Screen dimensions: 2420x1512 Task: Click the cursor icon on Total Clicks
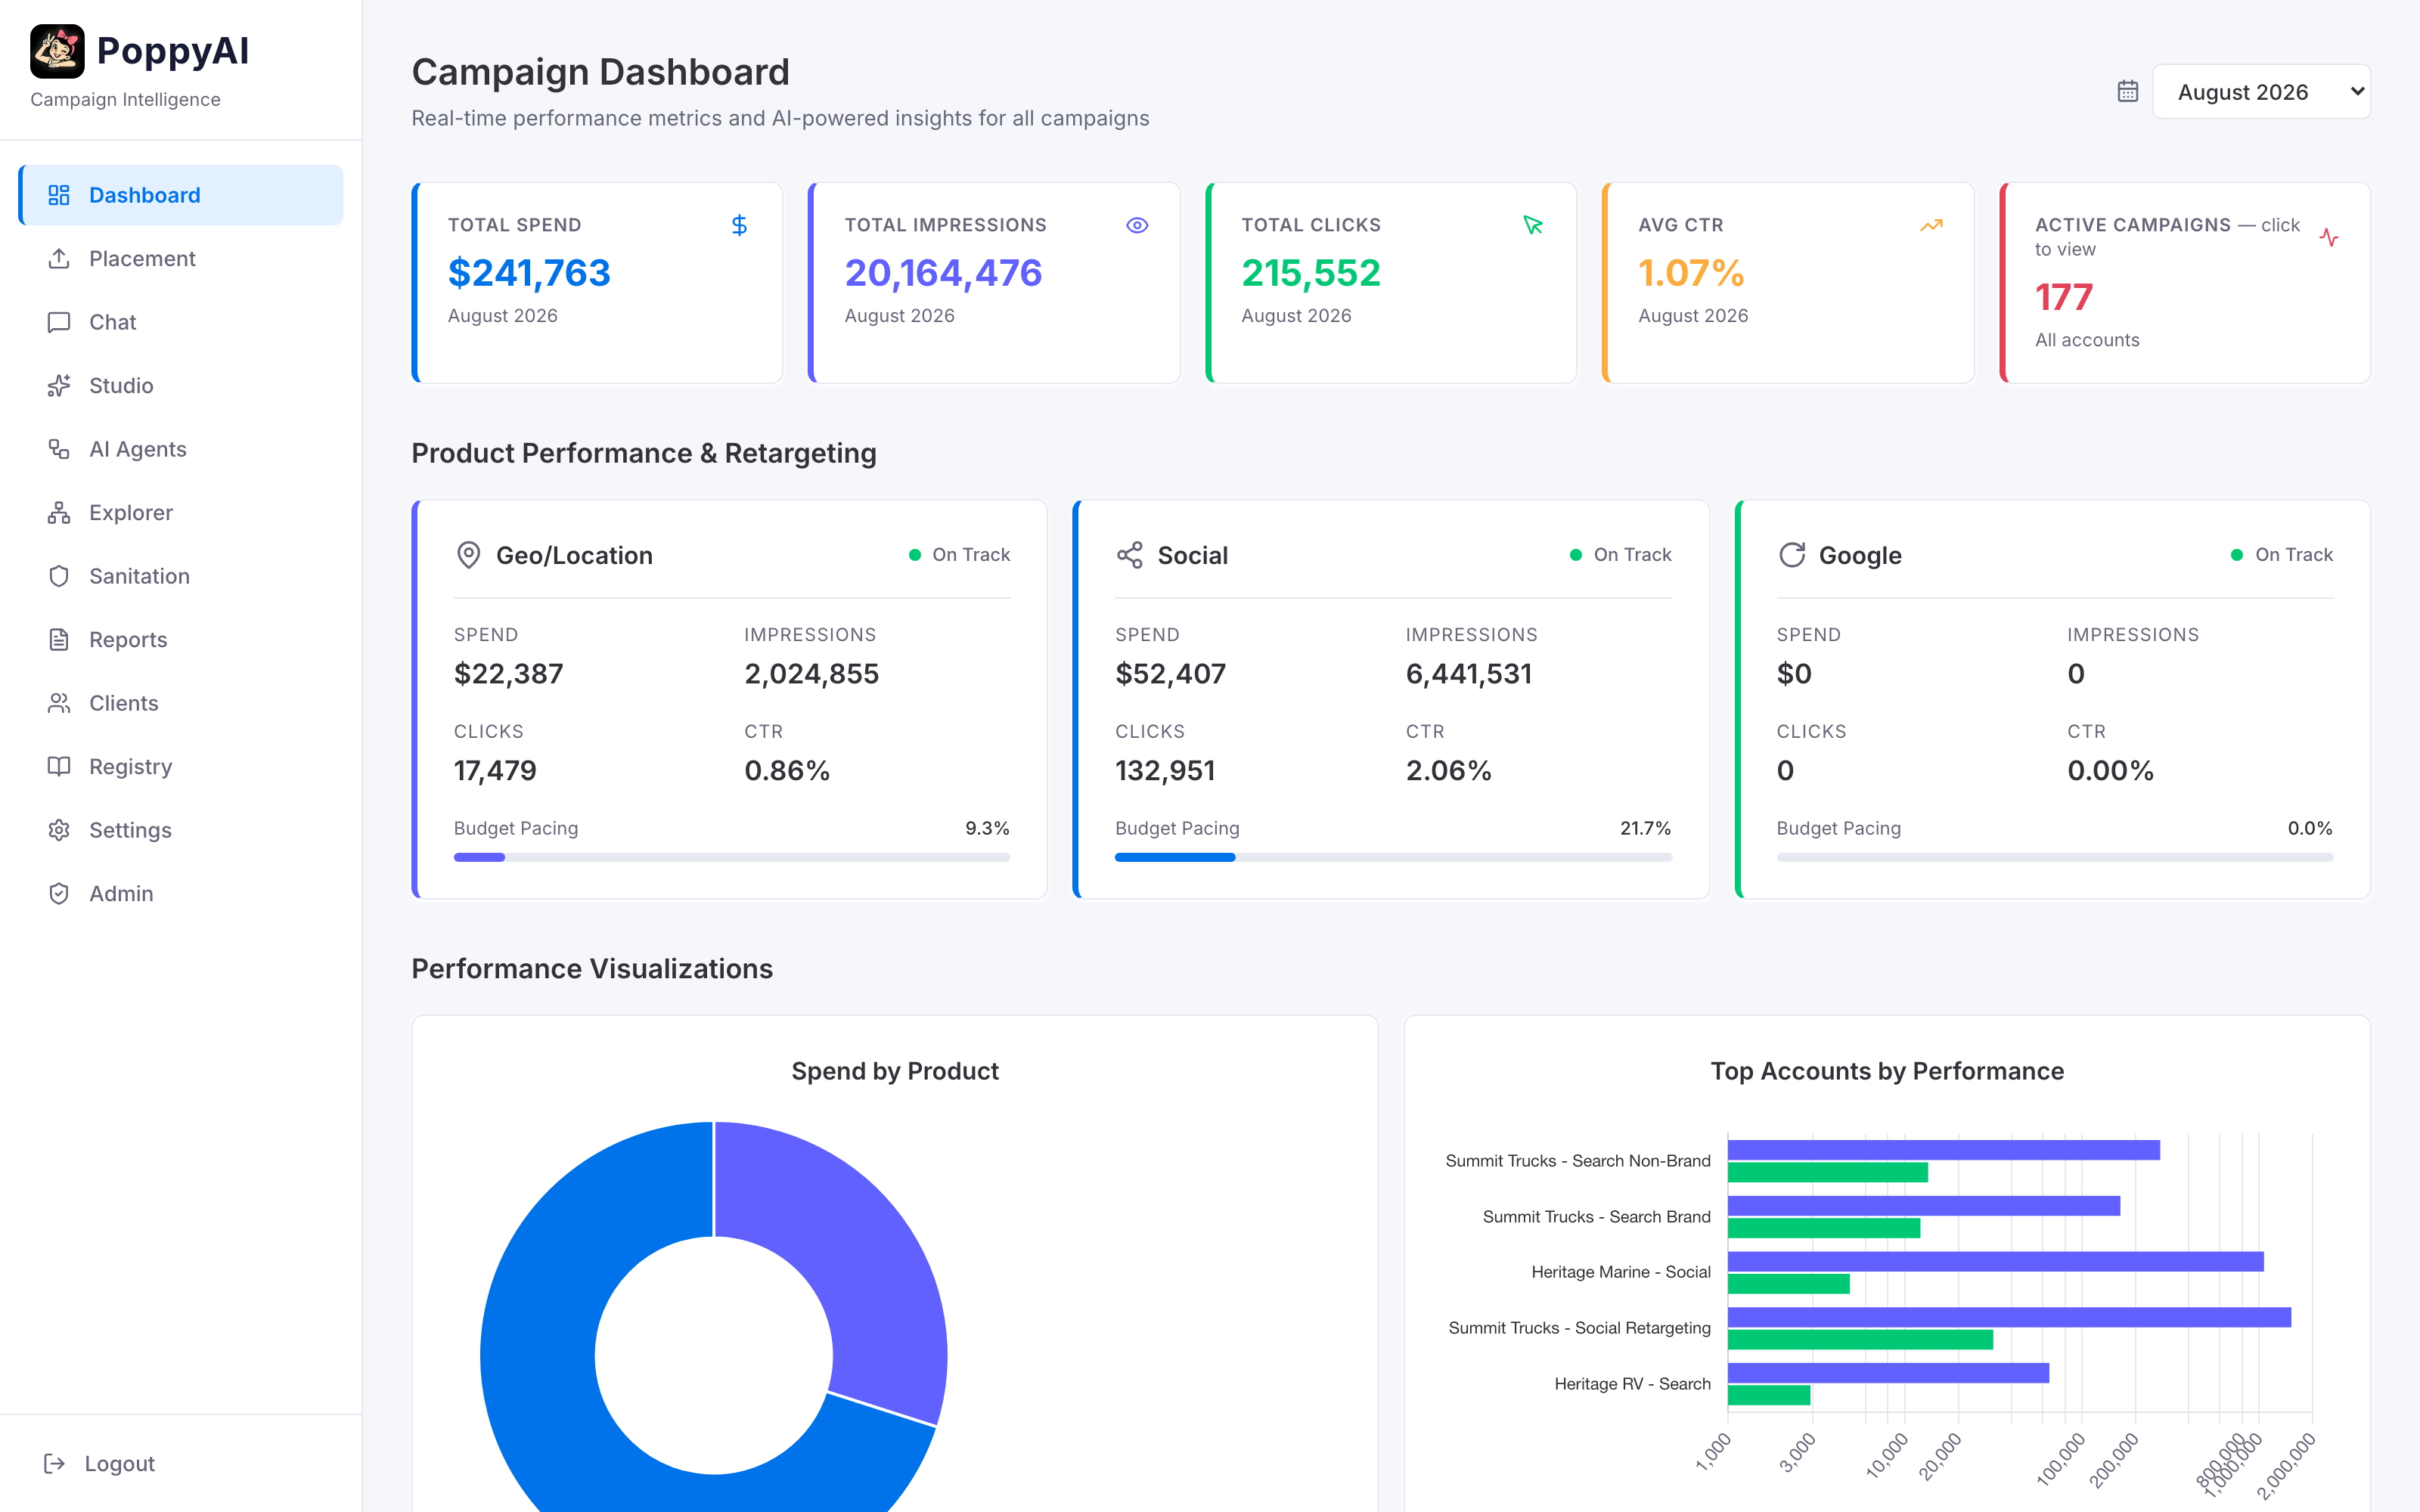tap(1533, 225)
